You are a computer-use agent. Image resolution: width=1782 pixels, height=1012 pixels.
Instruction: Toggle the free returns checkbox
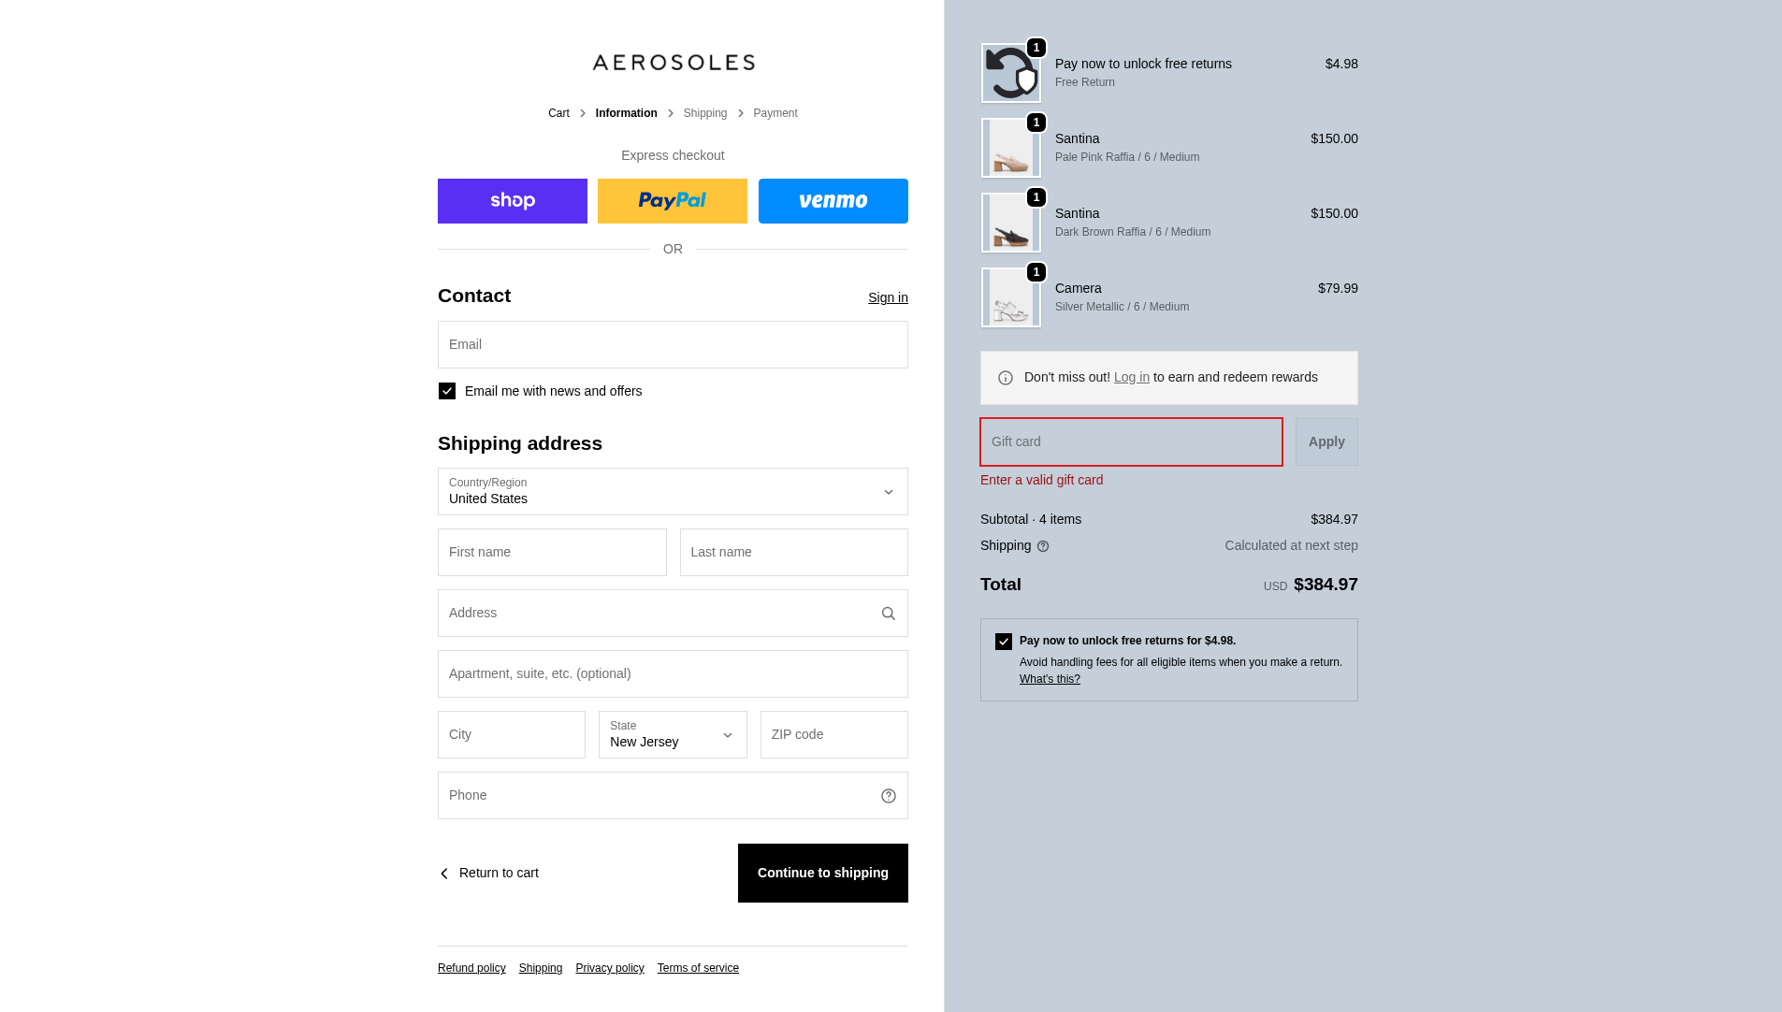(x=1004, y=642)
